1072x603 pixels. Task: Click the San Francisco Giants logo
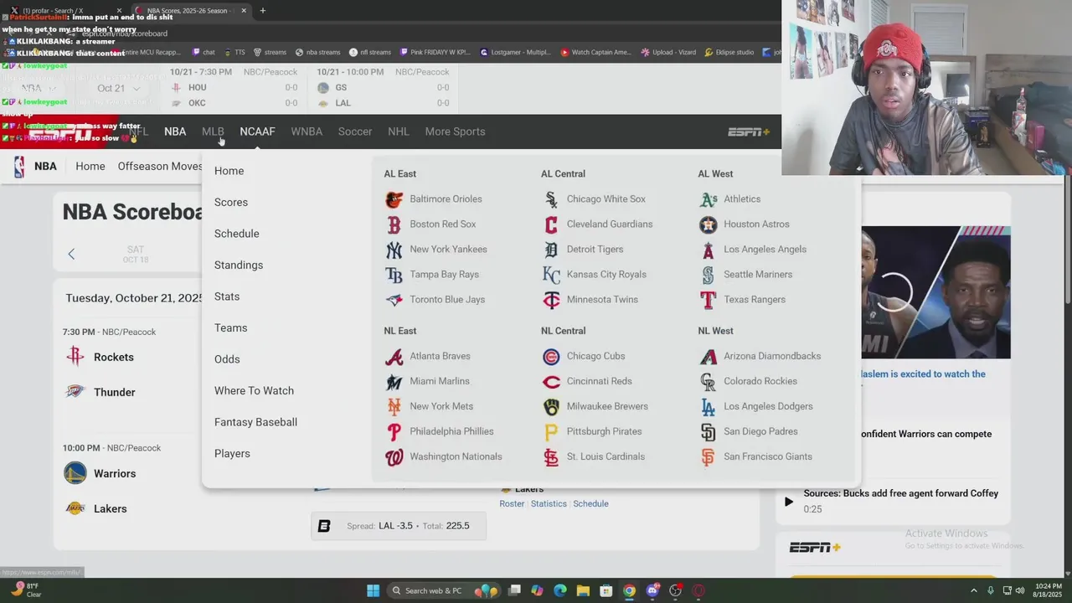[709, 457]
